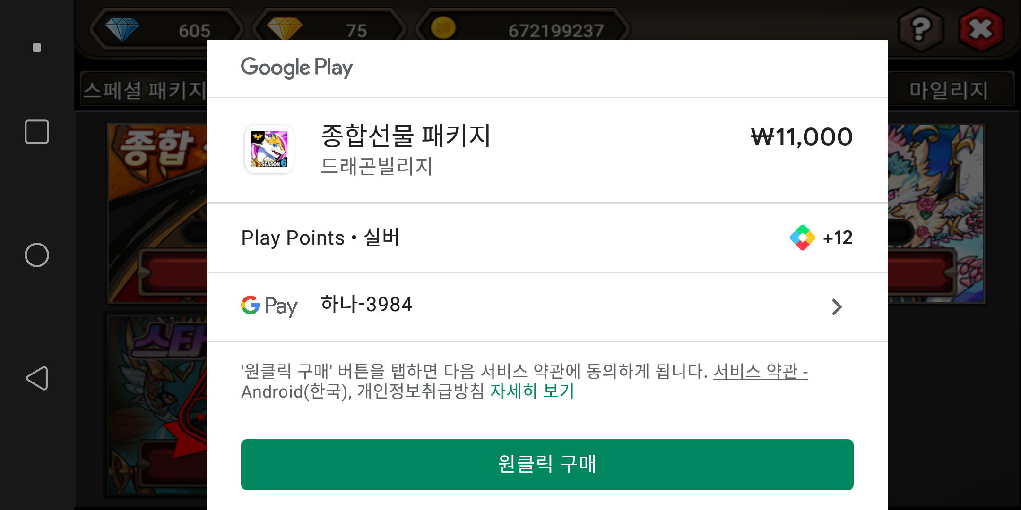
Task: Tap the Android back triangle icon
Action: click(37, 378)
